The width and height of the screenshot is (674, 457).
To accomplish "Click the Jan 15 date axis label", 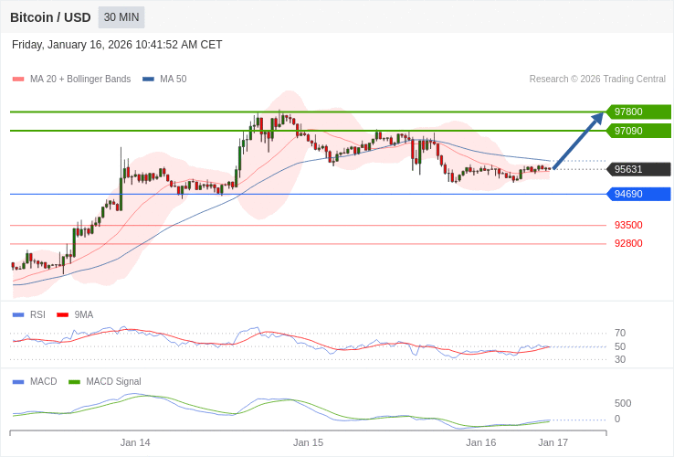I will pos(308,442).
